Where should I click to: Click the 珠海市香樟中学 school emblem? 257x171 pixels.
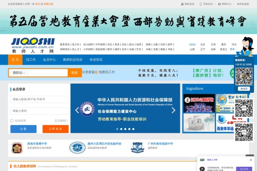(x=17, y=148)
